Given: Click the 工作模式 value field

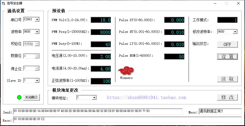Looking at the screenshot, I should pos(227,20).
